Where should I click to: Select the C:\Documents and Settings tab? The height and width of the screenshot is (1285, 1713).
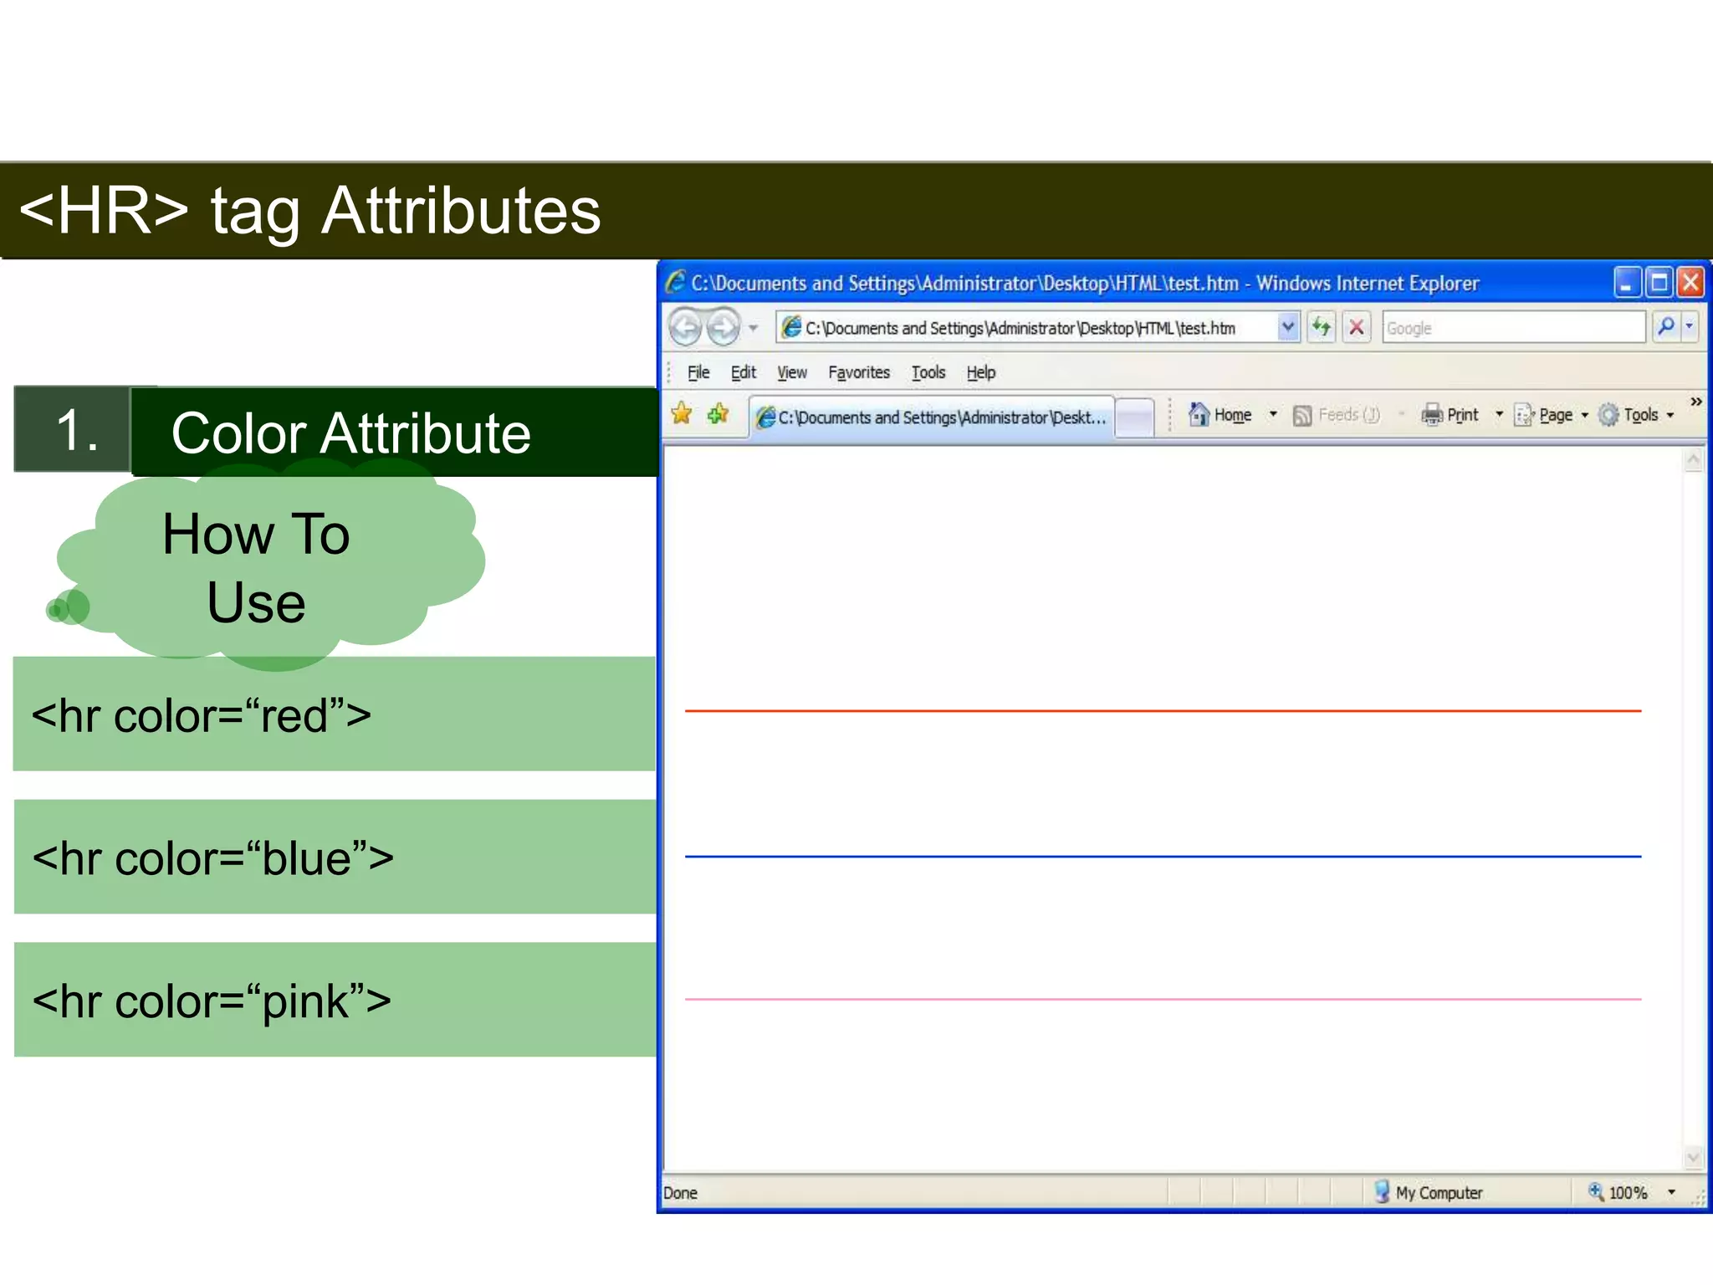tap(931, 417)
